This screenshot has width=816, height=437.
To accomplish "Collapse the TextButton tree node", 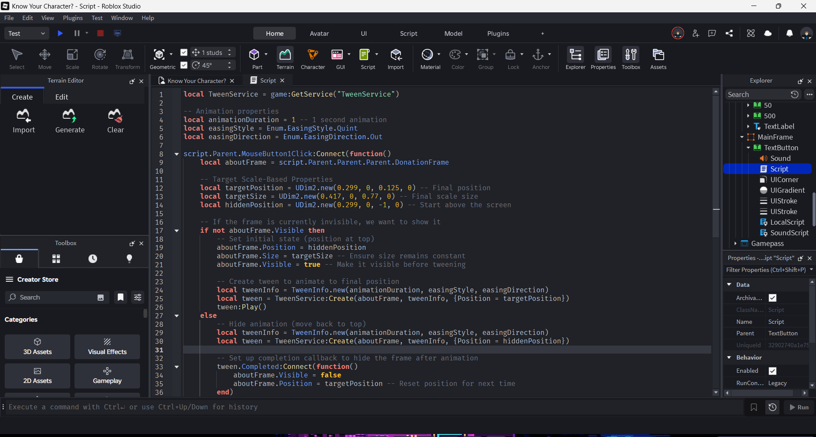I will [x=748, y=148].
